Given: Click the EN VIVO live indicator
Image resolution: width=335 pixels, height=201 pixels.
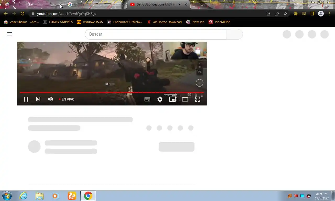Looking at the screenshot, I should [67, 99].
